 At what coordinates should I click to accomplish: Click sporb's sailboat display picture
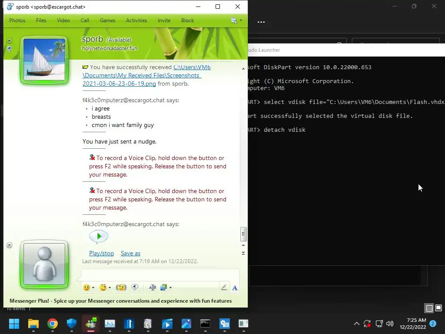click(x=44, y=60)
